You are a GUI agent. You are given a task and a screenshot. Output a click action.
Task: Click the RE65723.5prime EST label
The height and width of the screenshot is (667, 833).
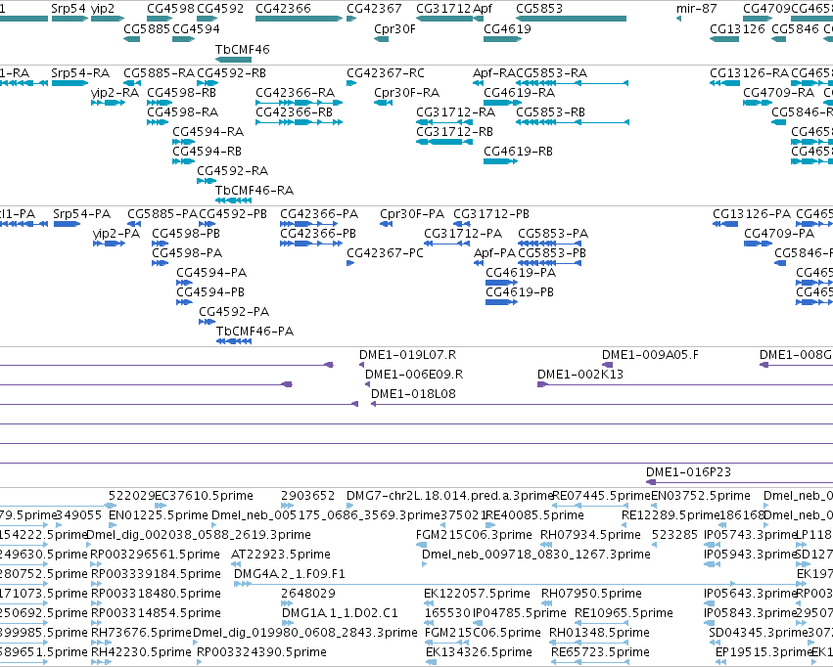[x=600, y=652]
